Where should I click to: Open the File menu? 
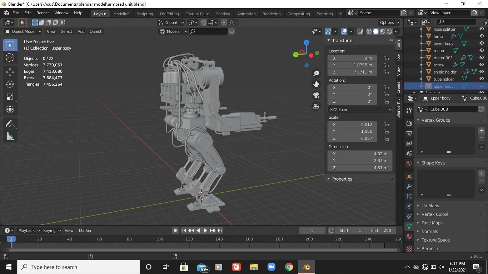pyautogui.click(x=16, y=13)
